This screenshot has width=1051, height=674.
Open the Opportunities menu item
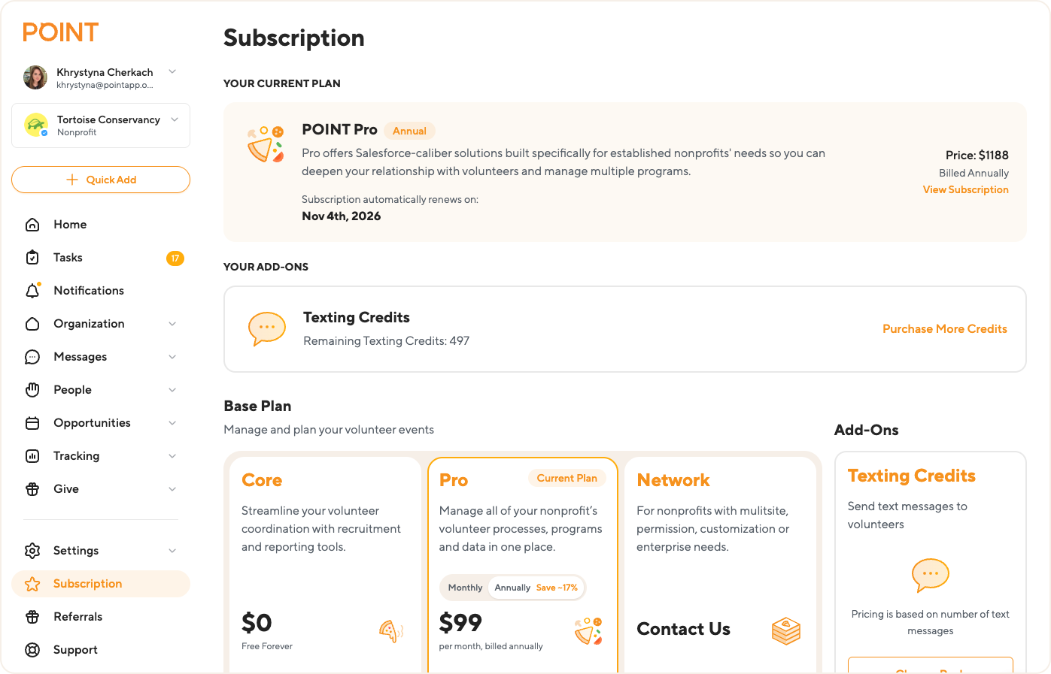pos(92,422)
